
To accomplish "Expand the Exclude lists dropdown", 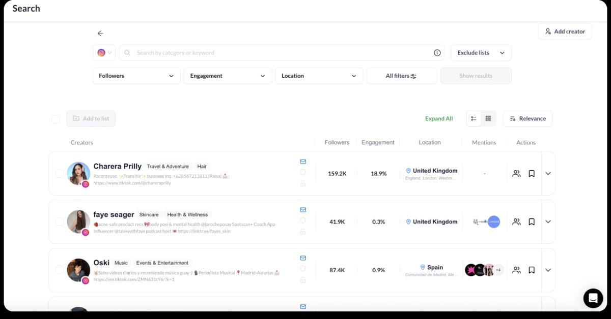I will (480, 52).
